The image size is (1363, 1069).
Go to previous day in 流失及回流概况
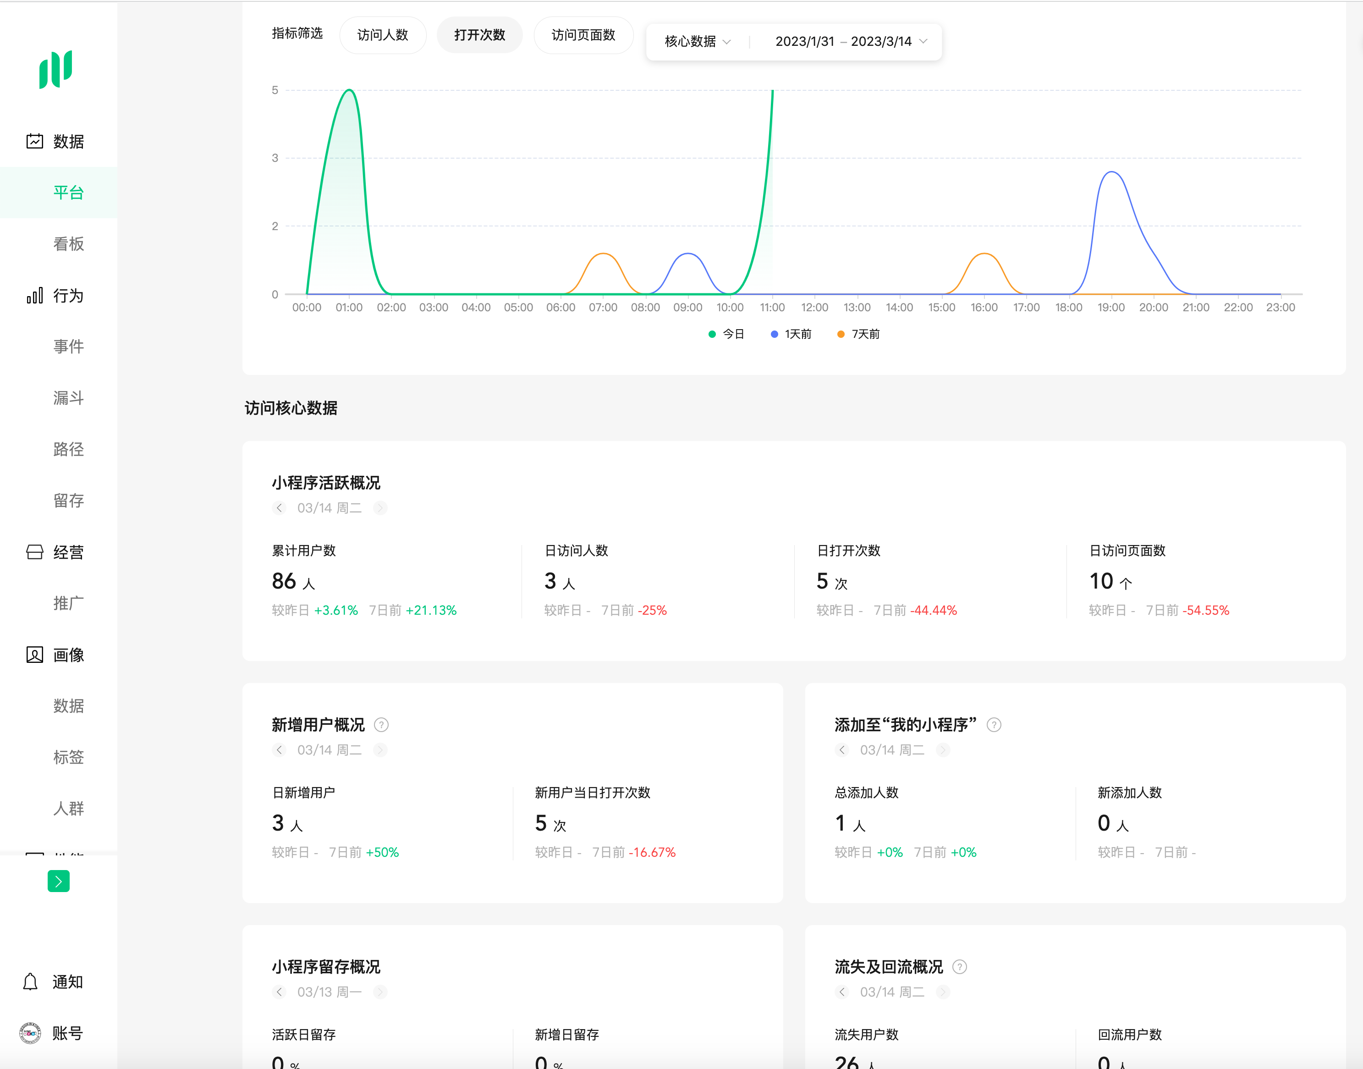click(x=842, y=992)
